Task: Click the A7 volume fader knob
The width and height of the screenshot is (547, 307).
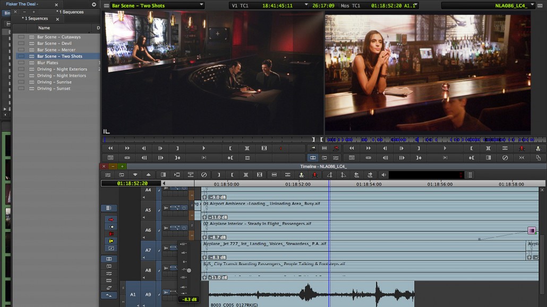Action: (189, 270)
